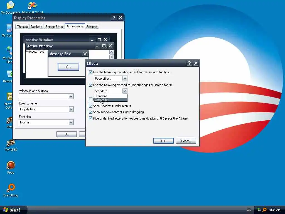Toggle checkbox partially hidden behind font dropdown list
The width and height of the screenshot is (285, 214).
[x=90, y=99]
